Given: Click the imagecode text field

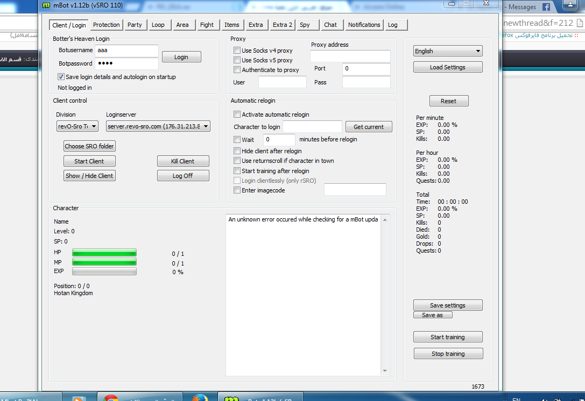Looking at the screenshot, I should (x=355, y=189).
